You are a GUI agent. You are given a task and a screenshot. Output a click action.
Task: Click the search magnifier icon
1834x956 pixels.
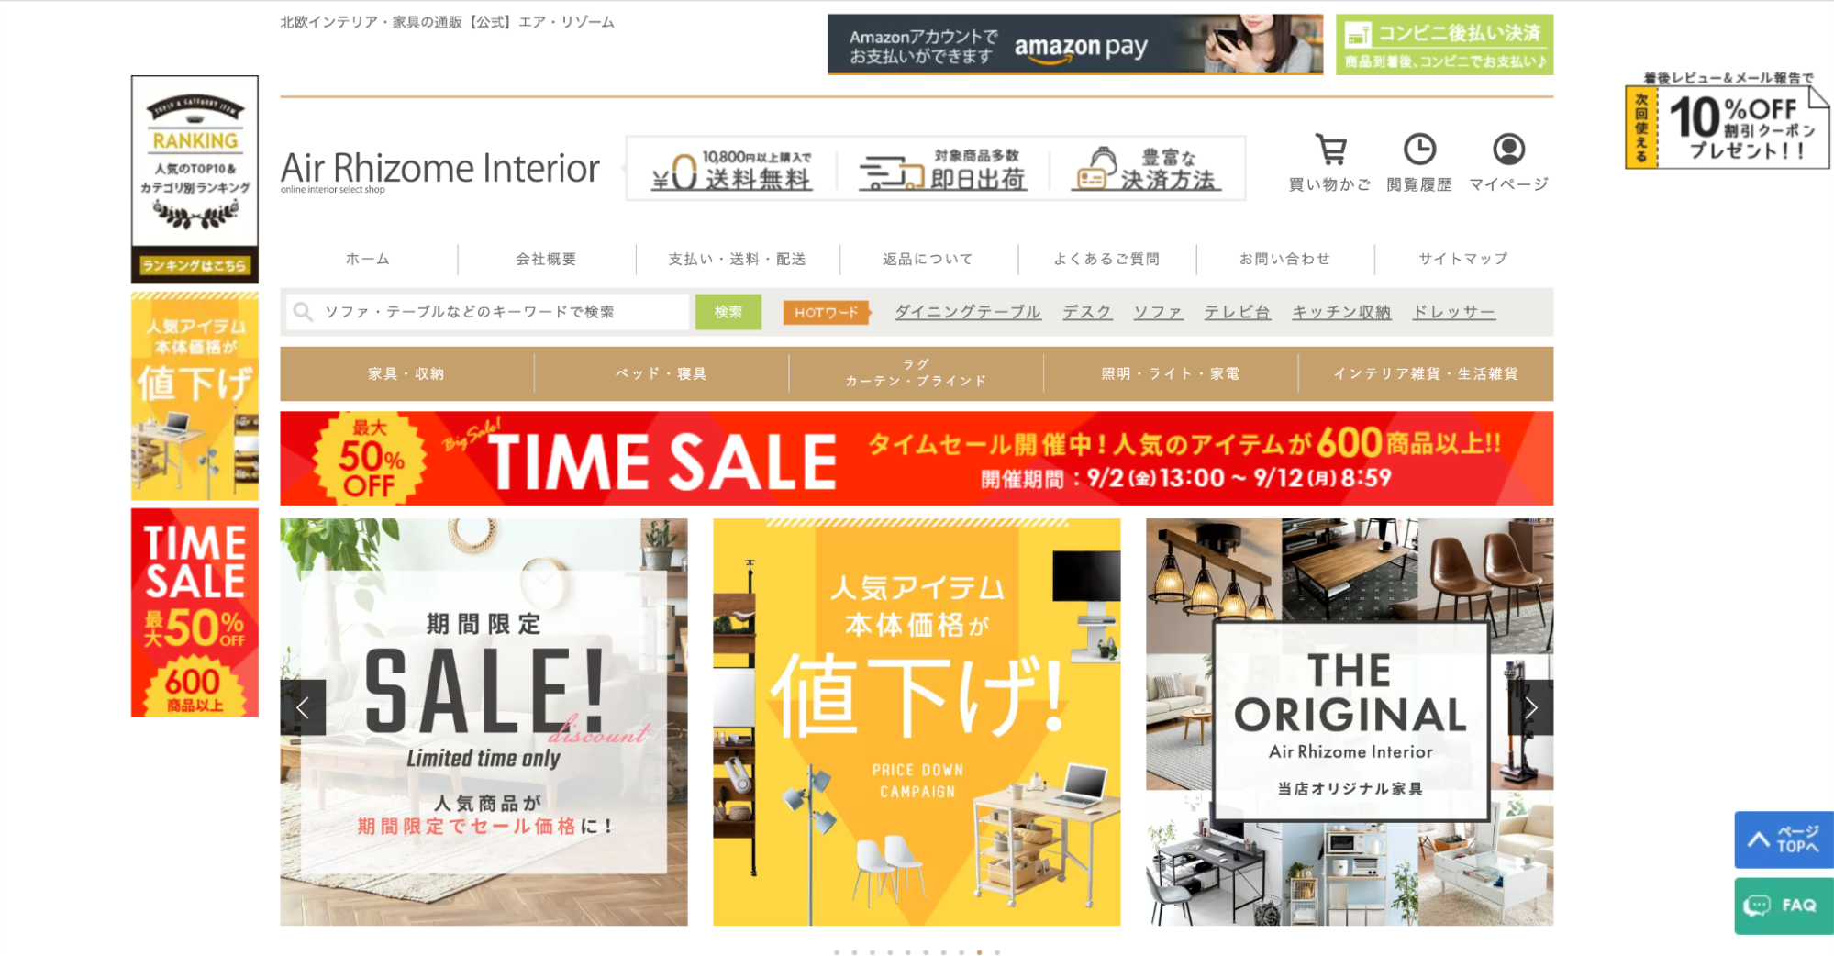(x=303, y=312)
